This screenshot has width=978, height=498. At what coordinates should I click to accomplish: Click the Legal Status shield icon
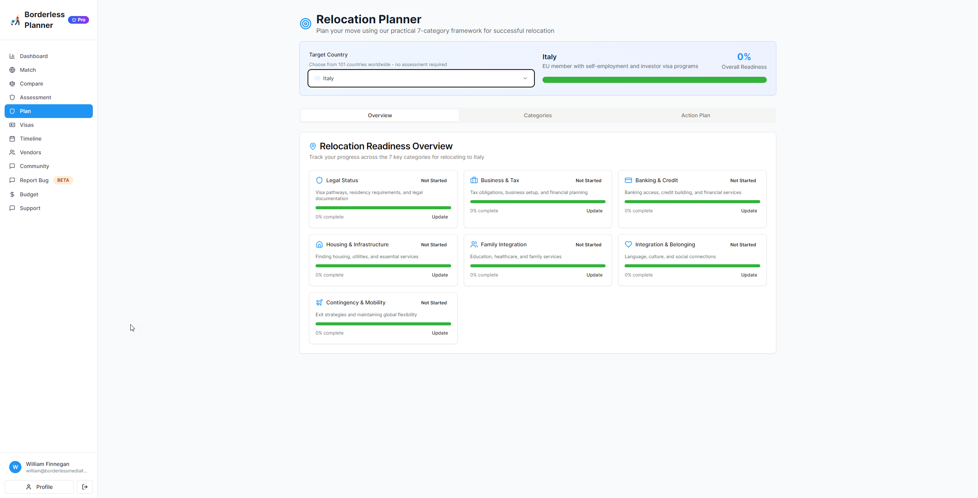tap(319, 180)
